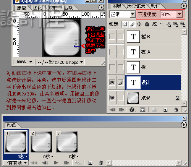Image resolution: width=191 pixels, height=167 pixels.
Task: Toggle lock transparent pixels
Action: pyautogui.click(x=125, y=24)
